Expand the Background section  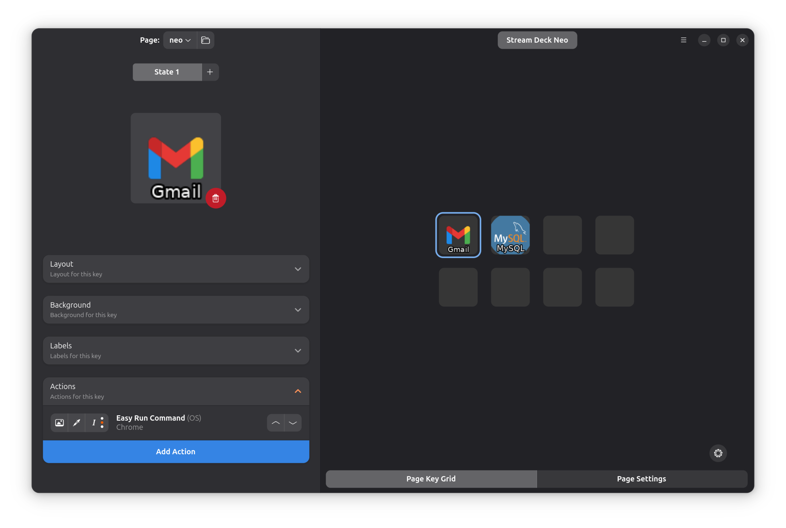point(176,310)
